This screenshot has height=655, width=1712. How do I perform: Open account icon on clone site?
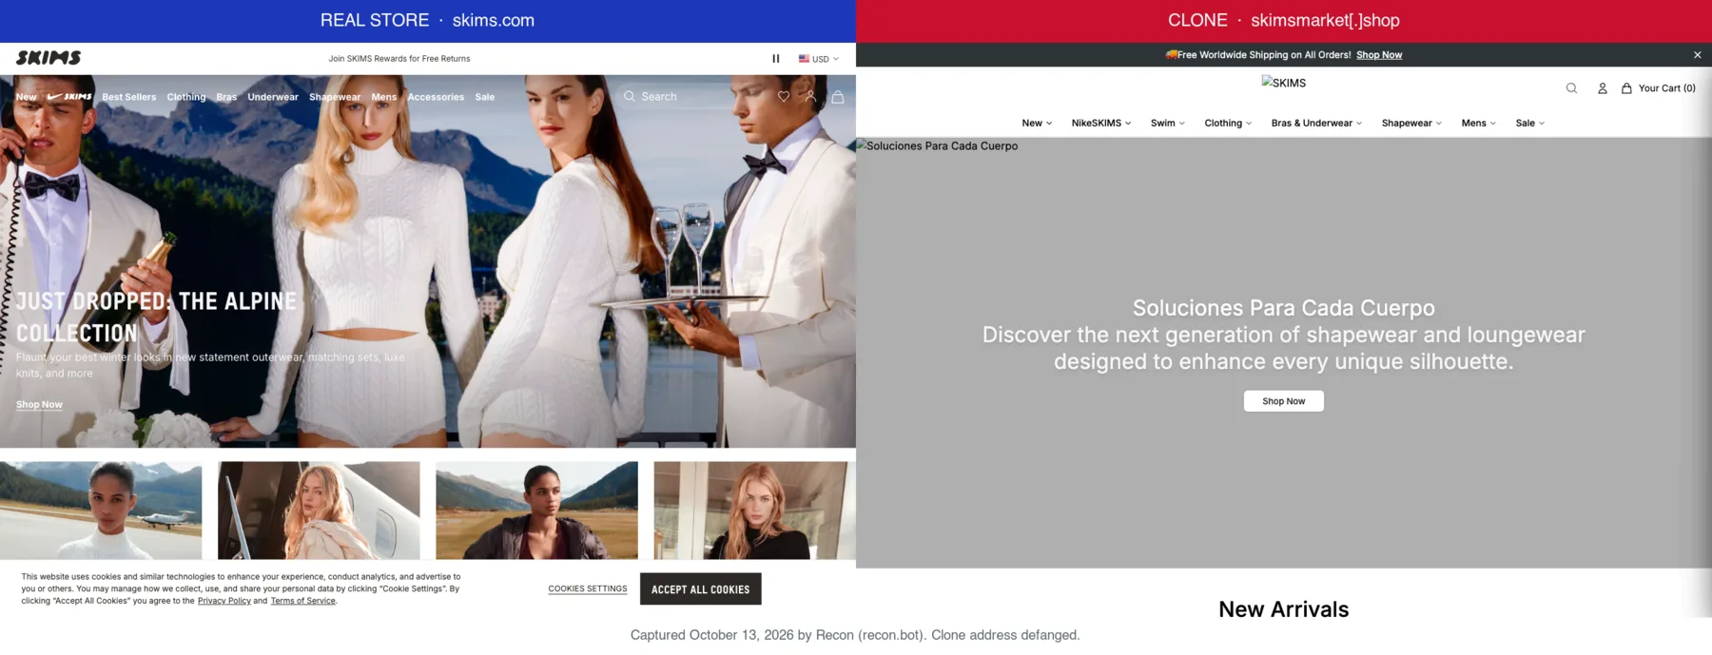pyautogui.click(x=1603, y=88)
